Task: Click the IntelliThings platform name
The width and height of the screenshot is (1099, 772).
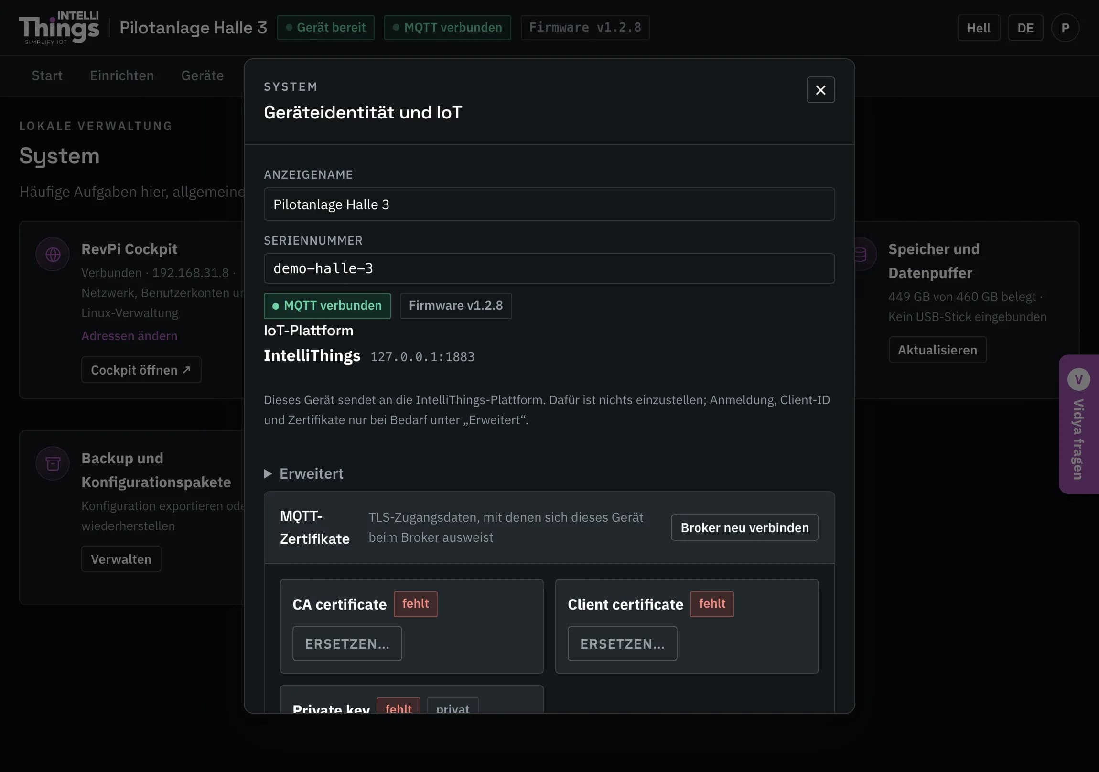Action: (x=312, y=355)
